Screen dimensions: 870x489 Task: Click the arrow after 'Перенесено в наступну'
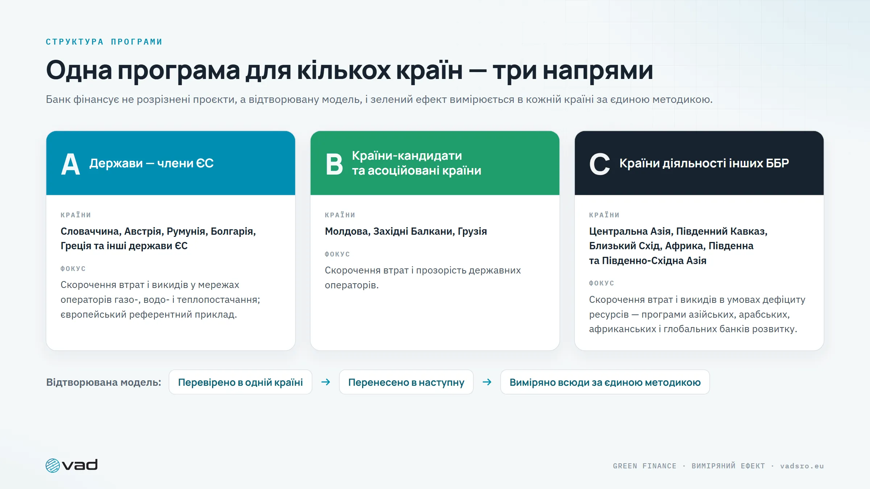tap(487, 382)
